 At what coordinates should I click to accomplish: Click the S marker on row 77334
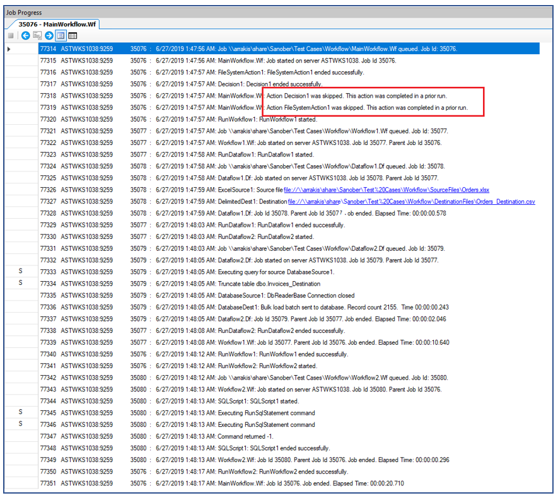tap(20, 283)
